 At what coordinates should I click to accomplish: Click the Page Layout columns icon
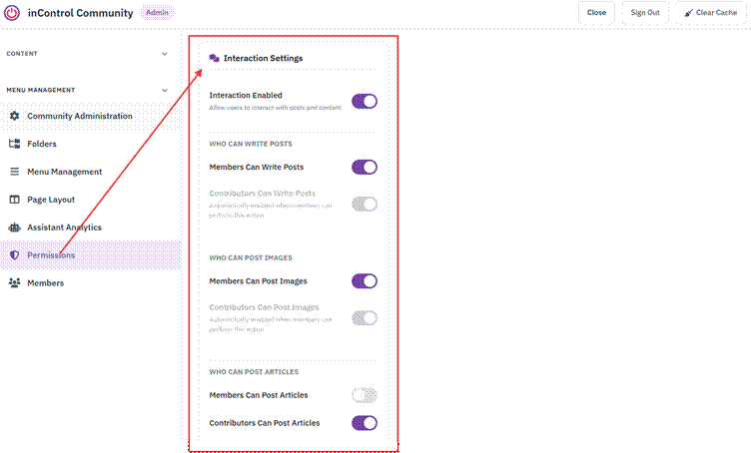click(x=14, y=200)
